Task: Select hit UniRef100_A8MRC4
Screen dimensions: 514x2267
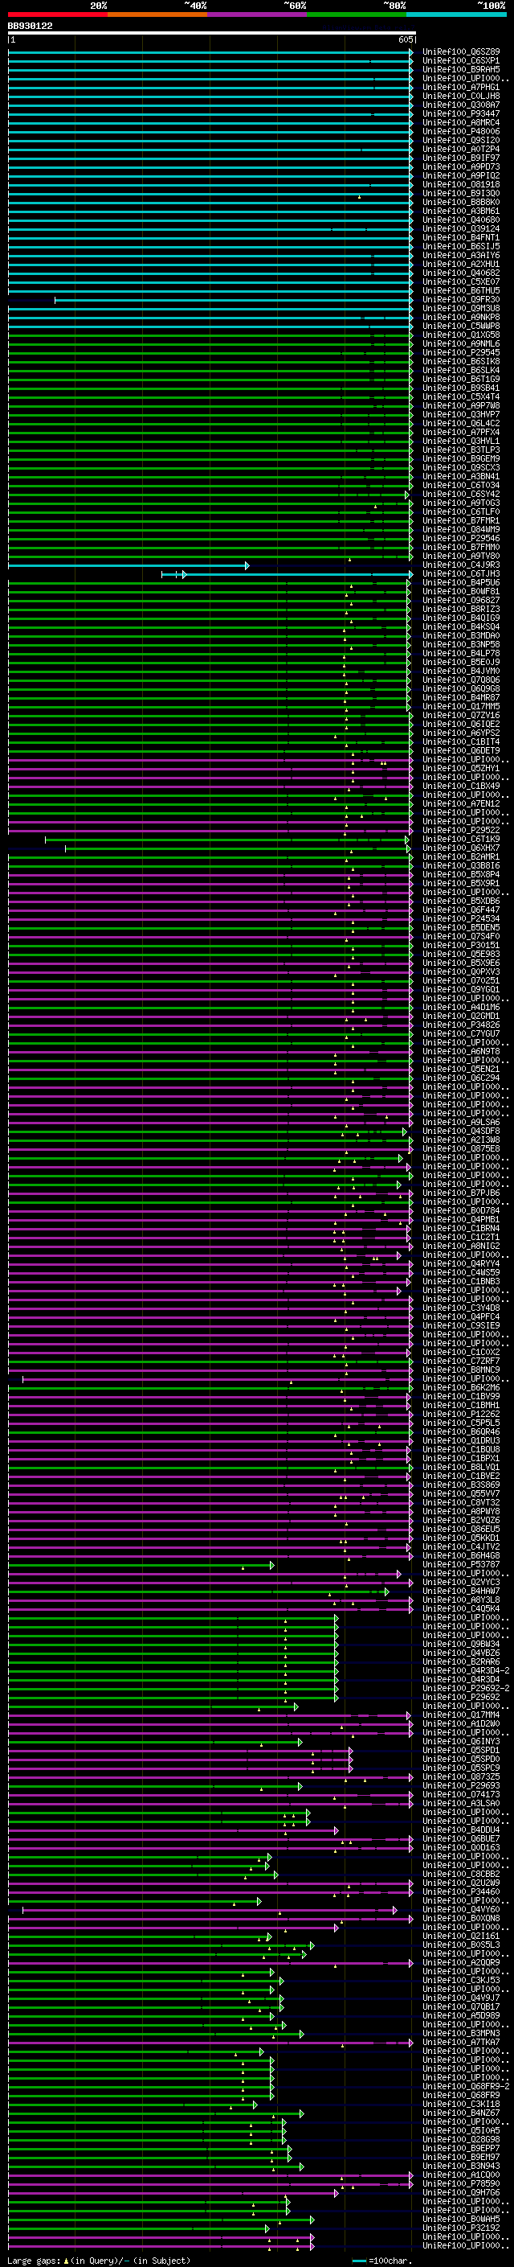Action: pyautogui.click(x=461, y=122)
